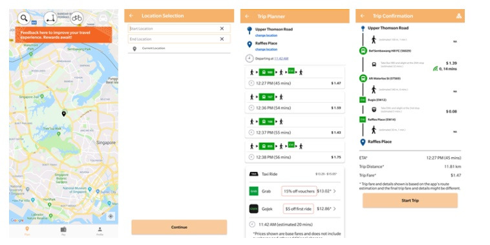490x245 pixels.
Task: Go back from Trip Planner screen
Action: pyautogui.click(x=247, y=16)
